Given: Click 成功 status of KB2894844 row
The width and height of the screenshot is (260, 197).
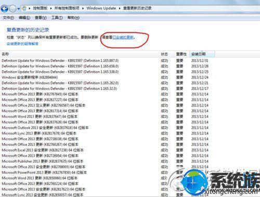Looking at the screenshot, I should point(164,77).
